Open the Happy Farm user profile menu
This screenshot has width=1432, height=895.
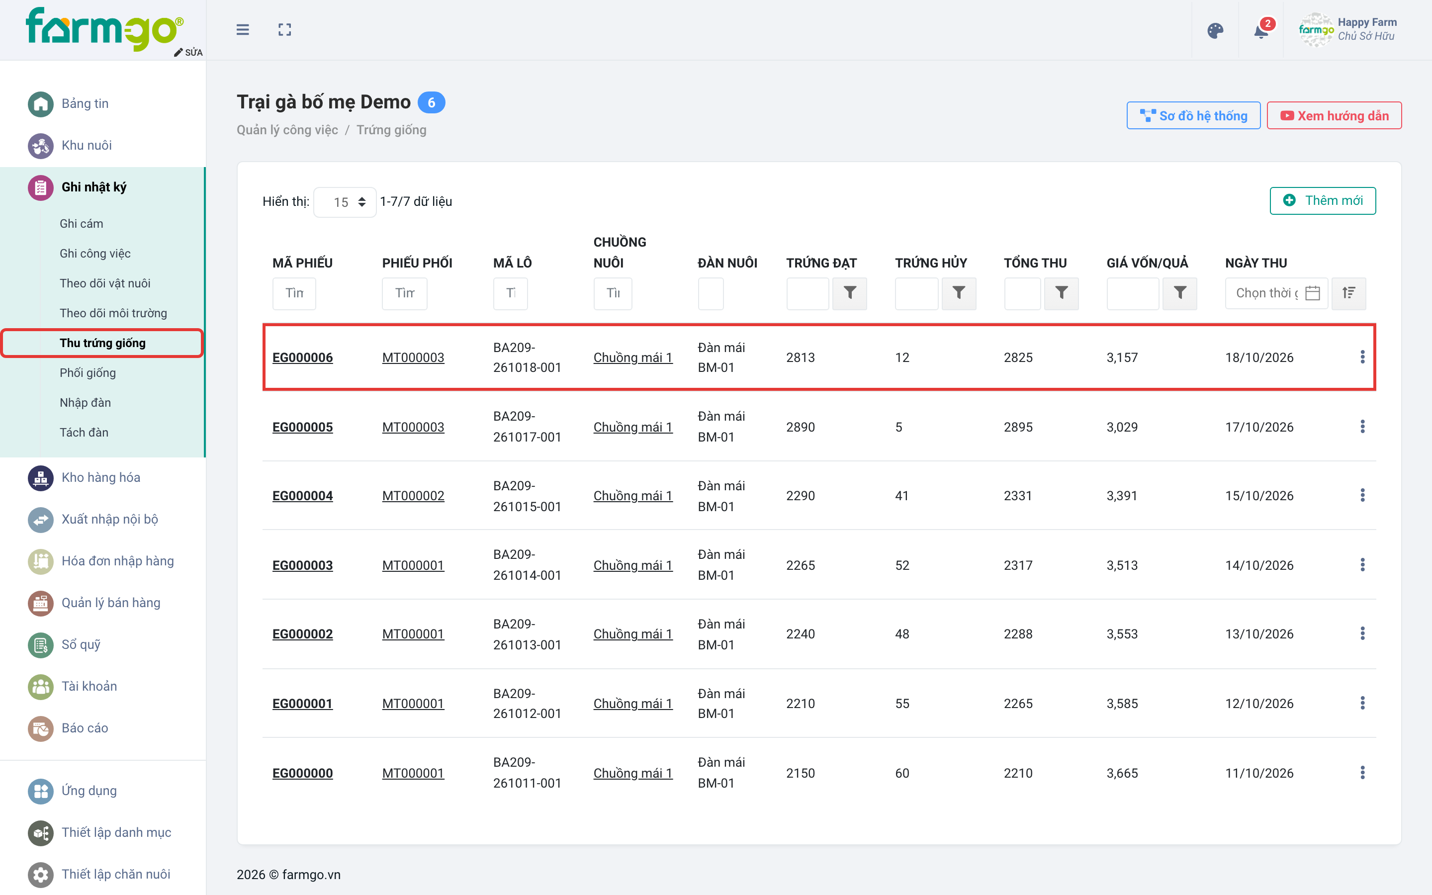[x=1347, y=30]
